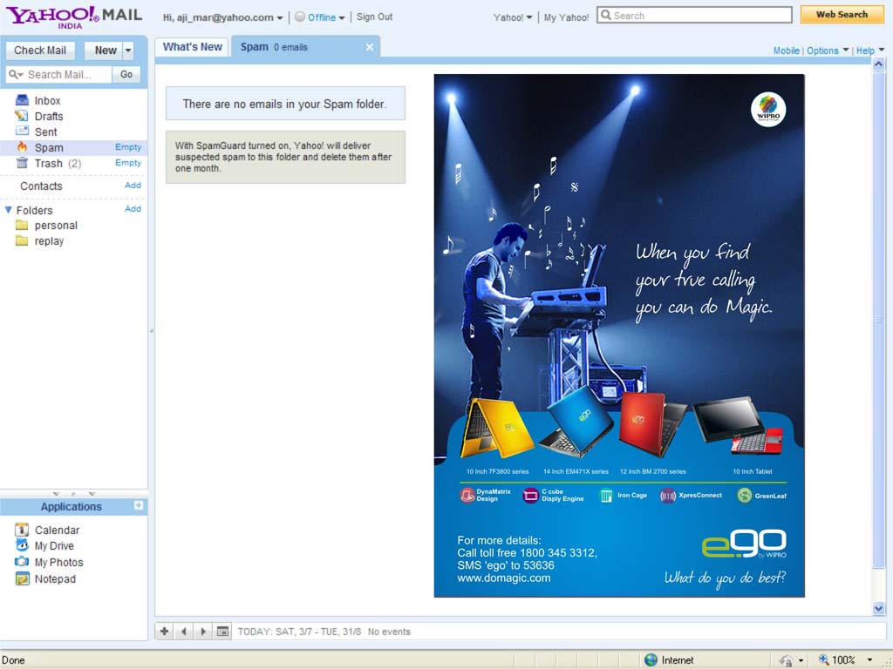The width and height of the screenshot is (893, 669).
Task: Open search mail options dropdown
Action: pos(17,75)
